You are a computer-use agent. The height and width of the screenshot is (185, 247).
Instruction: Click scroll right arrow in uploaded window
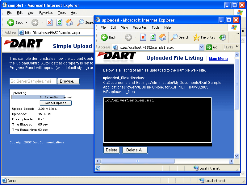(231, 161)
